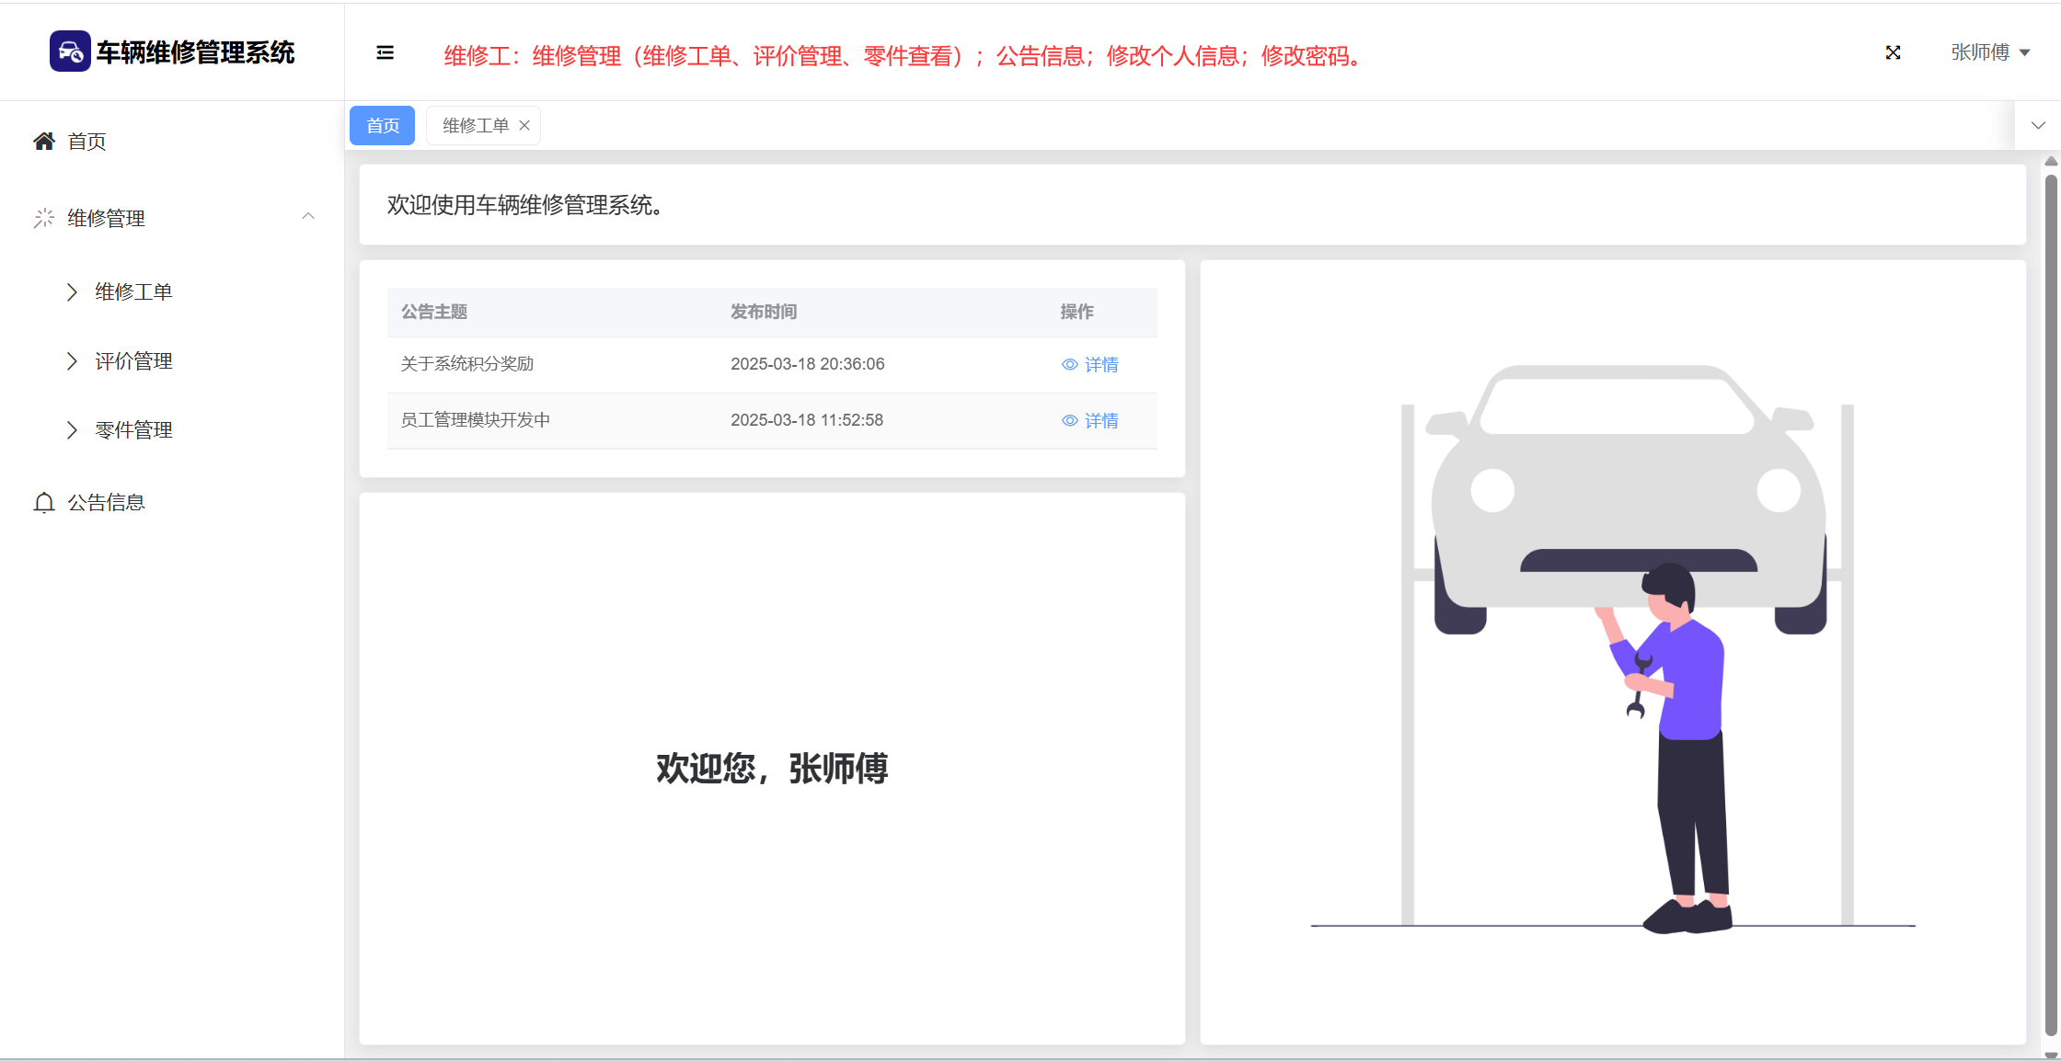This screenshot has height=1061, width=2061.
Task: View 详情 of 关于系统积分奖励 announcement
Action: pos(1100,364)
